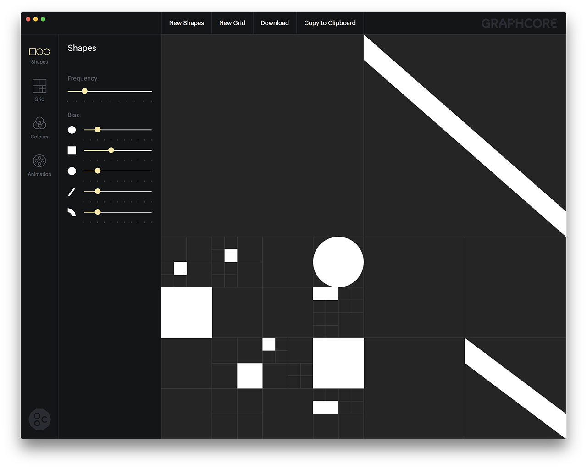Click the round logo at sidebar bottom
The image size is (587, 469).
click(x=39, y=419)
